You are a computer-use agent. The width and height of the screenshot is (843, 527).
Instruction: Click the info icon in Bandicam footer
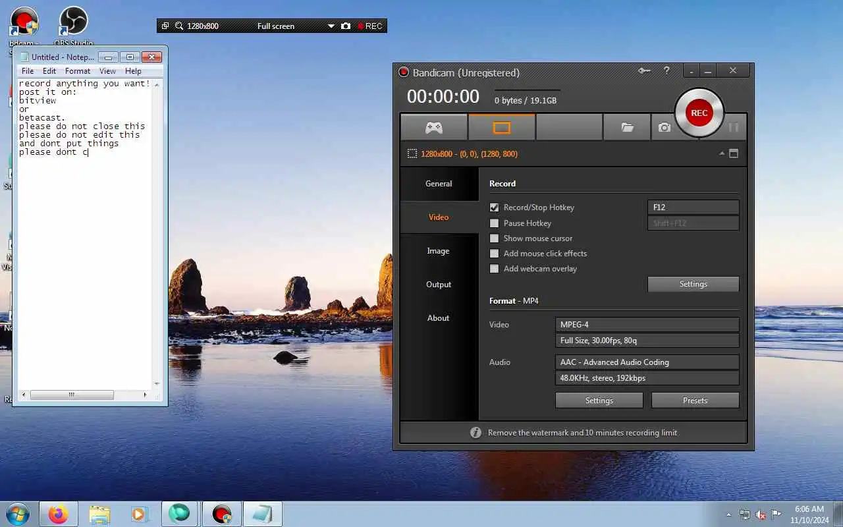[476, 433]
